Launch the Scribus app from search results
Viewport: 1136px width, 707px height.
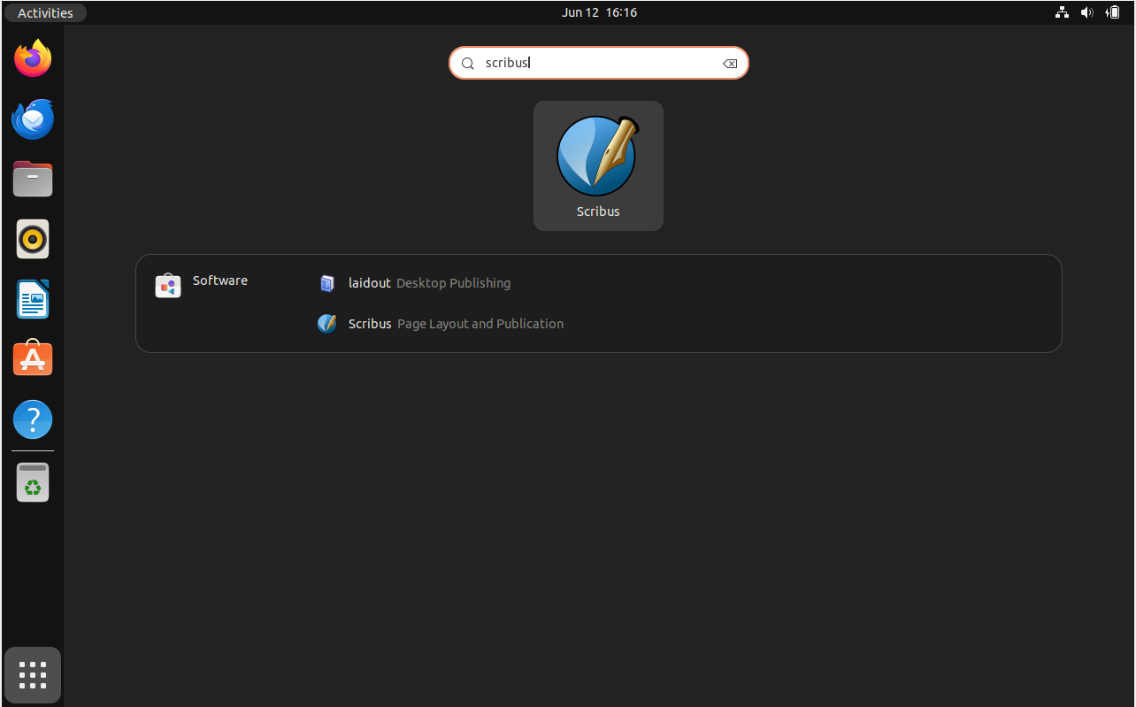(x=598, y=165)
